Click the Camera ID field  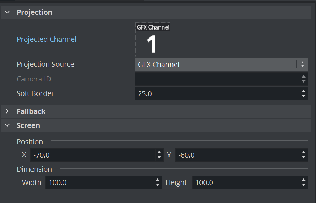click(216, 79)
